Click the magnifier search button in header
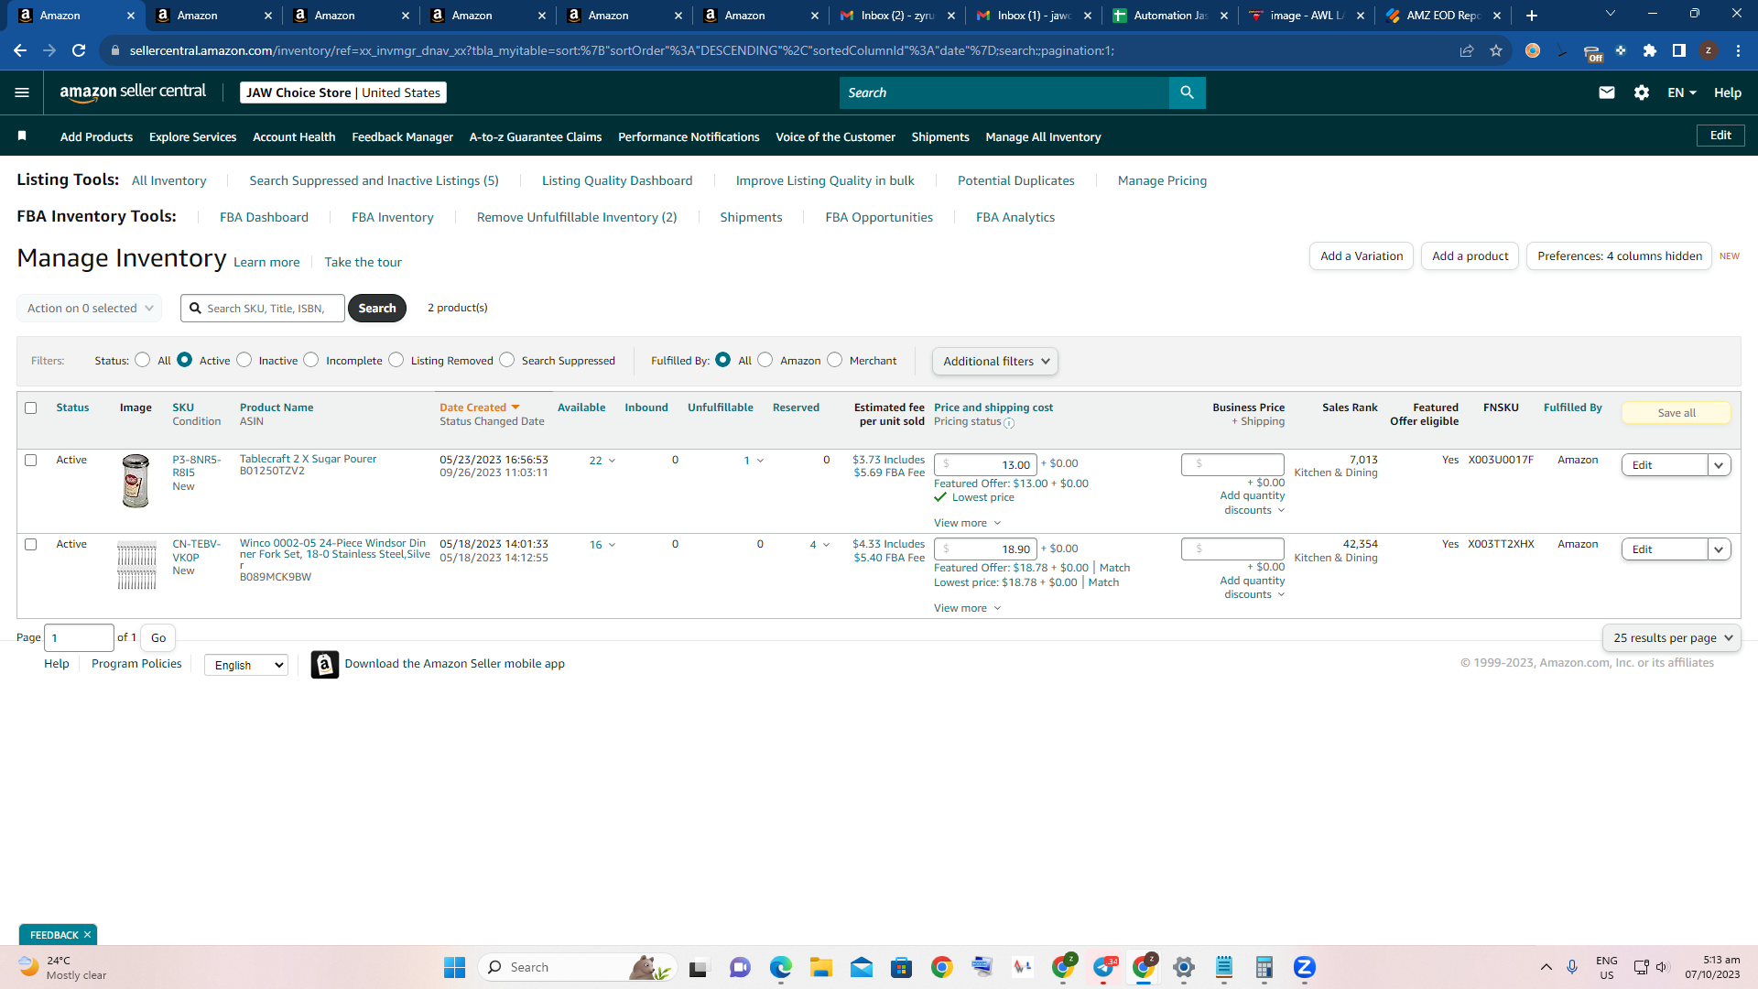 [1187, 92]
